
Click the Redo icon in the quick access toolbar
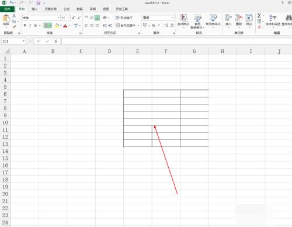pyautogui.click(x=22, y=3)
